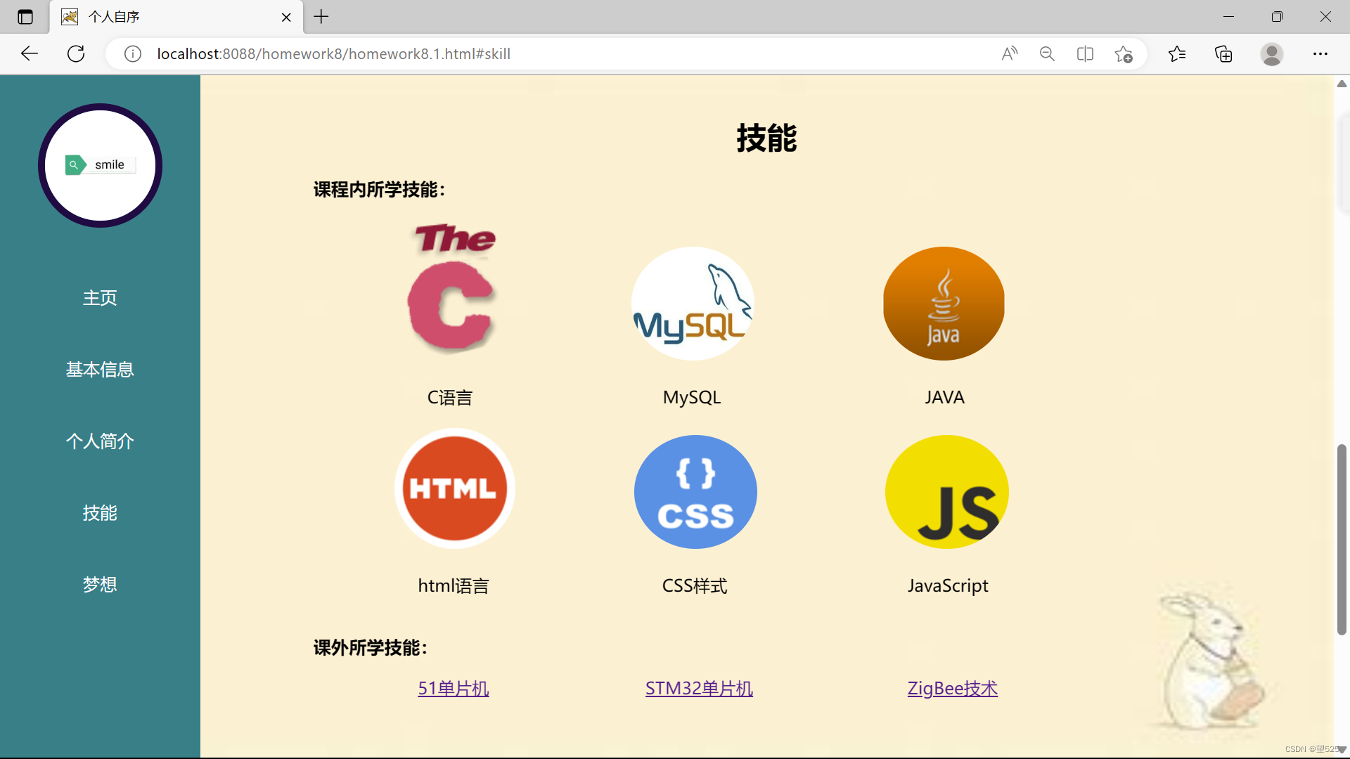This screenshot has width=1350, height=759.
Task: Close the 个人自序 tab
Action: (x=286, y=17)
